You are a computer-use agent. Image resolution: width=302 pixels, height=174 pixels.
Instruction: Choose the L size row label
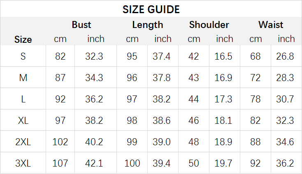[x=23, y=99]
